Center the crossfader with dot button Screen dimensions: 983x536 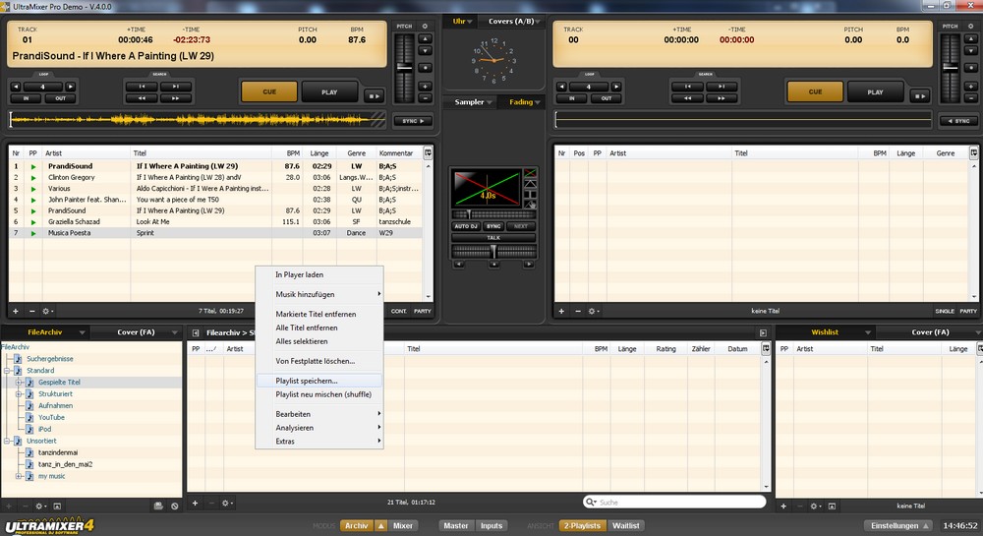coord(494,265)
